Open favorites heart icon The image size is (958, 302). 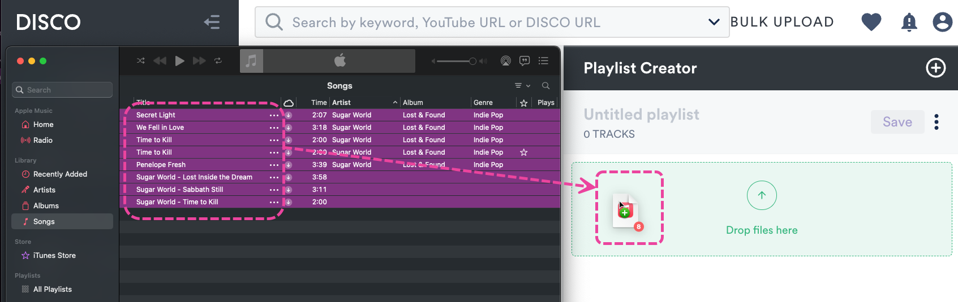pos(871,22)
